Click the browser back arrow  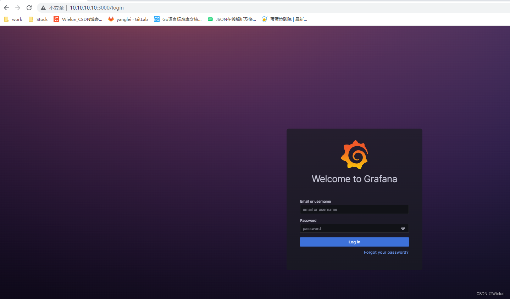6,8
